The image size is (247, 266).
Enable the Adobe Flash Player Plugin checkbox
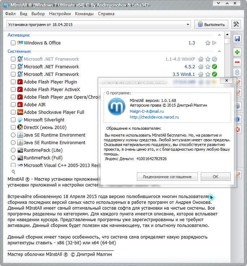tap(13, 82)
